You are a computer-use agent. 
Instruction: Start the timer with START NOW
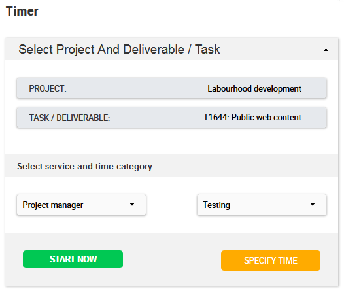point(73,259)
